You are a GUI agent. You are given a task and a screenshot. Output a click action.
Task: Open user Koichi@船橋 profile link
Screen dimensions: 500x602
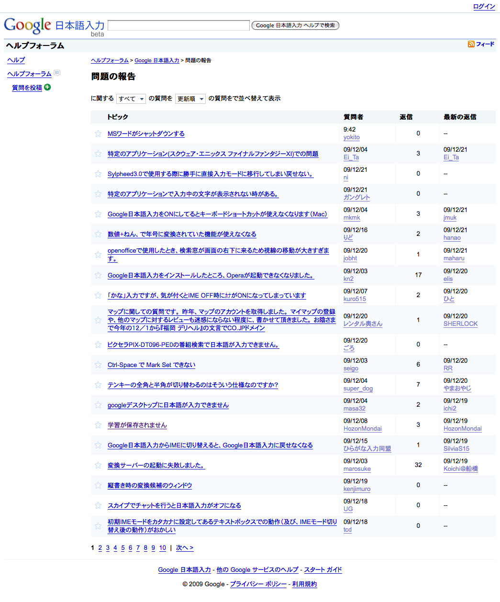click(461, 469)
